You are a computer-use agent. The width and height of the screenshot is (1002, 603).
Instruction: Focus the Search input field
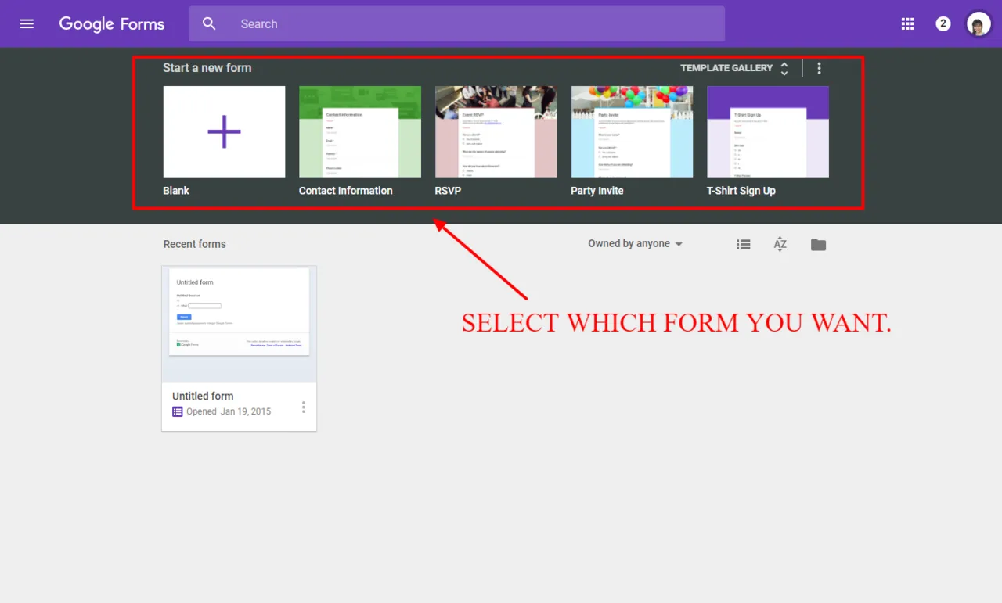[x=456, y=23]
